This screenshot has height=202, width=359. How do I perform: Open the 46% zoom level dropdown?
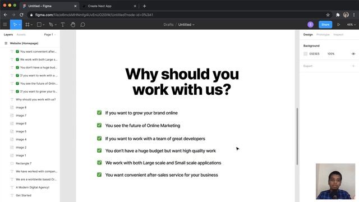click(351, 25)
